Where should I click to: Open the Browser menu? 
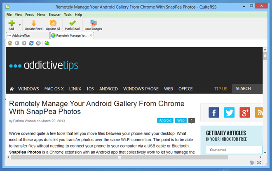(54, 14)
